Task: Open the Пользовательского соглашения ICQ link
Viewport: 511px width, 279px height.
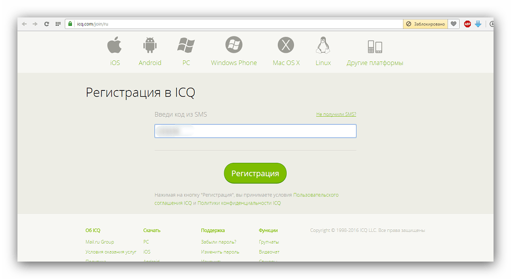Action: tap(316, 195)
